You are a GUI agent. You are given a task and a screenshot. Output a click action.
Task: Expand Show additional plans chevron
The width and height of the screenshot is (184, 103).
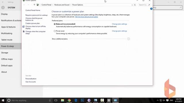point(129,39)
